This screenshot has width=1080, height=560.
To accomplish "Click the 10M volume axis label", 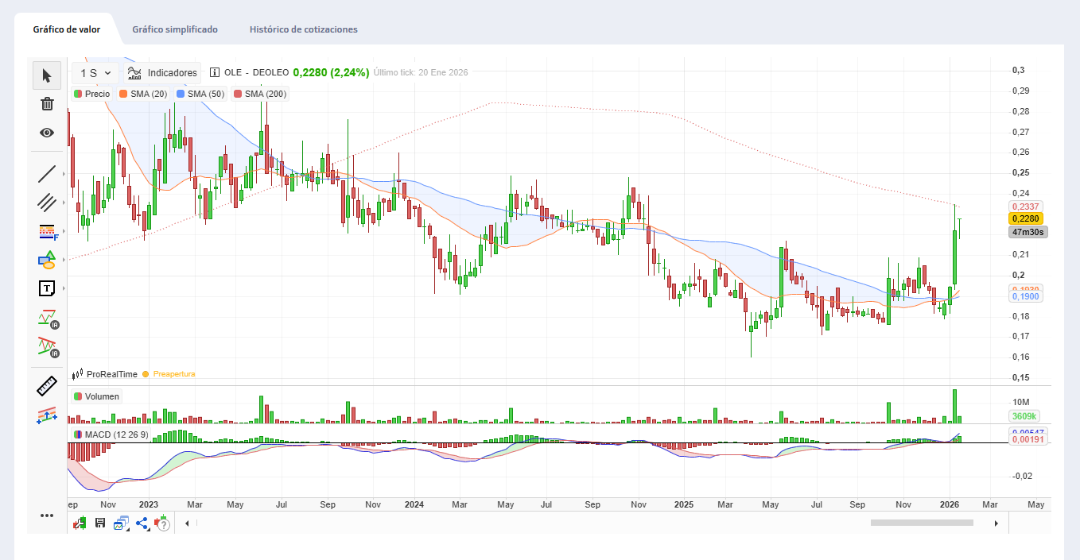I will [1021, 402].
